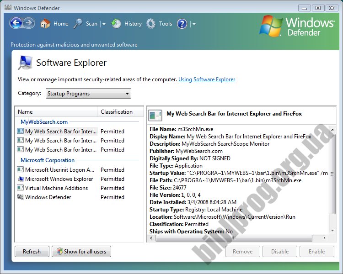Open the History label
The width and height of the screenshot is (343, 274).
(133, 24)
